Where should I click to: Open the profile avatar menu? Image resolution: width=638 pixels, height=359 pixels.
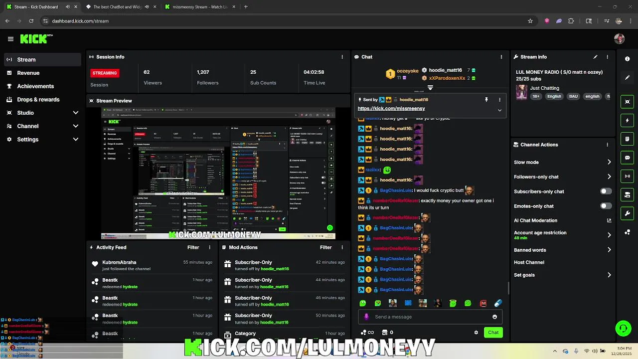(619, 39)
